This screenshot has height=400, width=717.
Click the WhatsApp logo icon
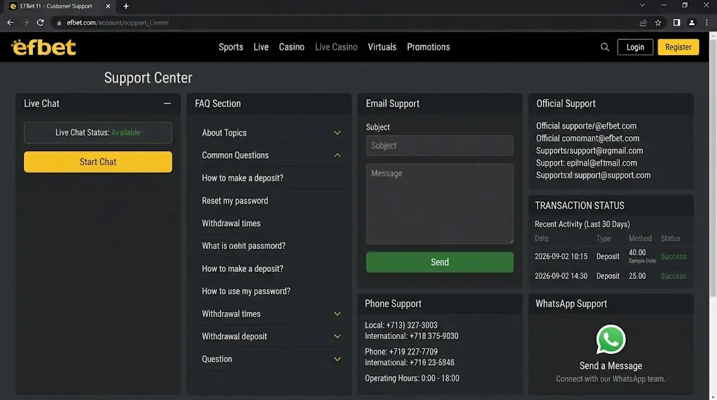coord(611,339)
